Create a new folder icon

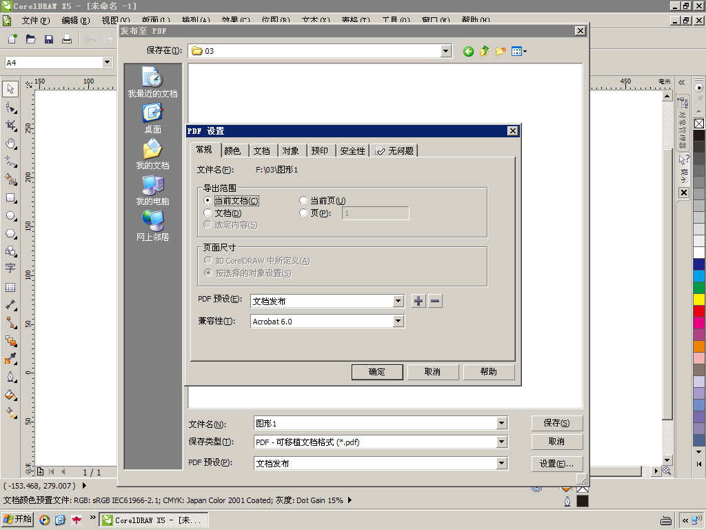coord(501,51)
